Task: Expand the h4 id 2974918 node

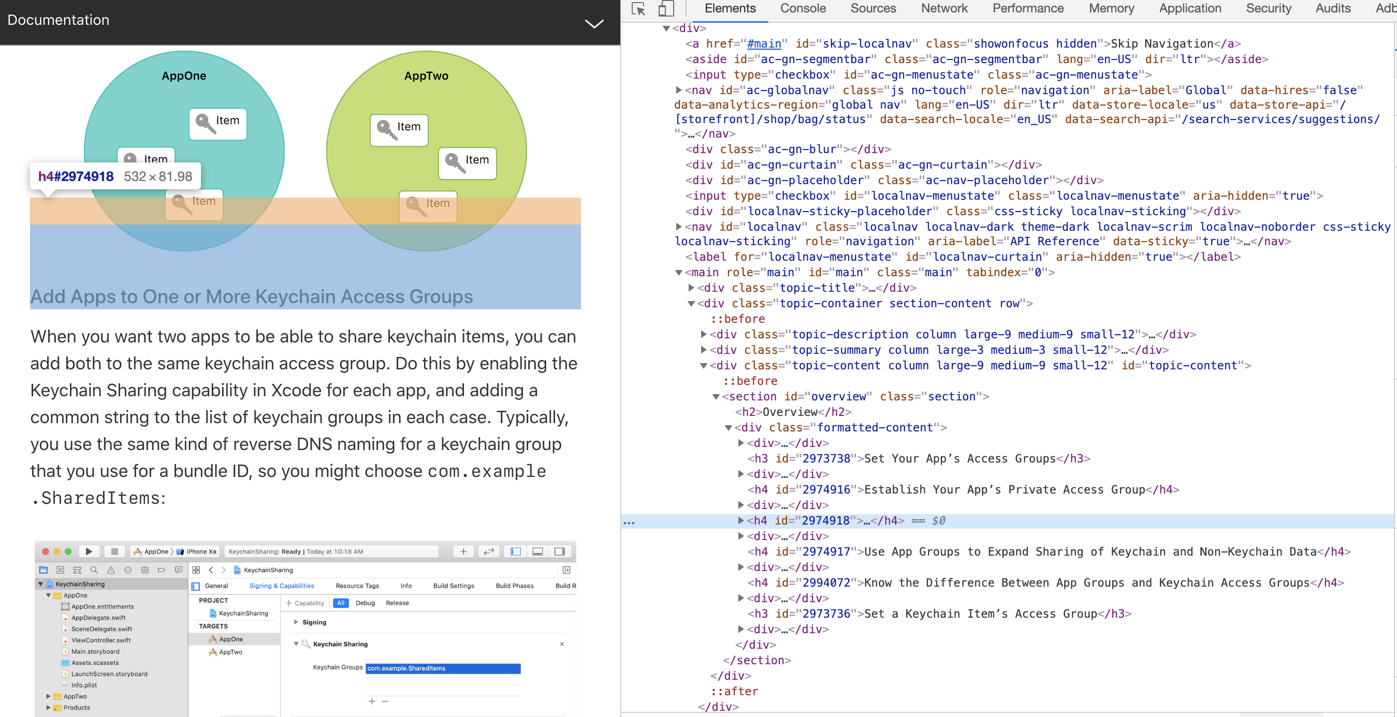Action: pos(741,520)
